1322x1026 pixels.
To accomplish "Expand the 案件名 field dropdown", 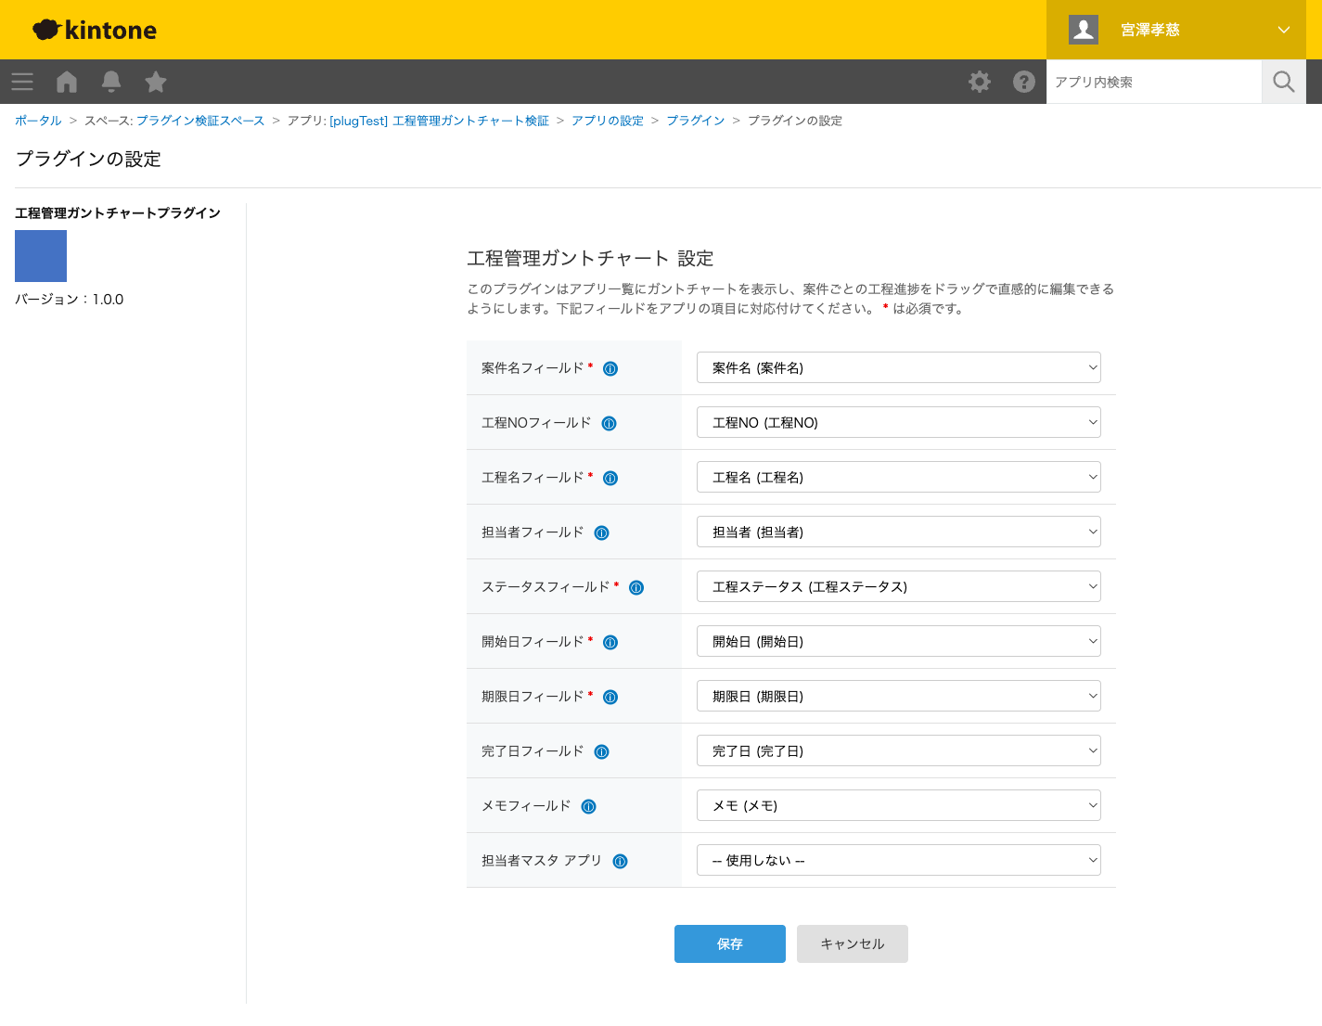I will (898, 368).
